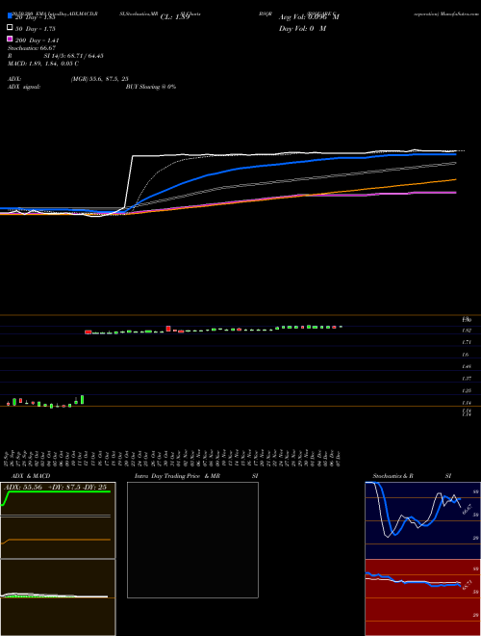
Task: Click inside the empty intraday trading price chart
Action: tap(192, 540)
